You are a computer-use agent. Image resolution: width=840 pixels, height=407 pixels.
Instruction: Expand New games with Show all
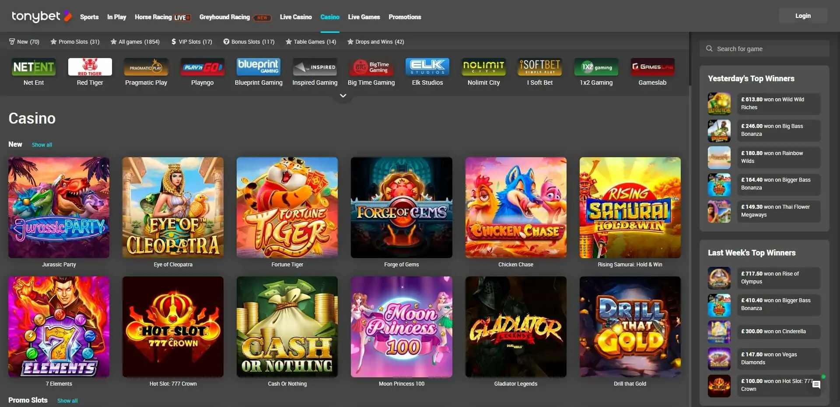[x=42, y=145]
